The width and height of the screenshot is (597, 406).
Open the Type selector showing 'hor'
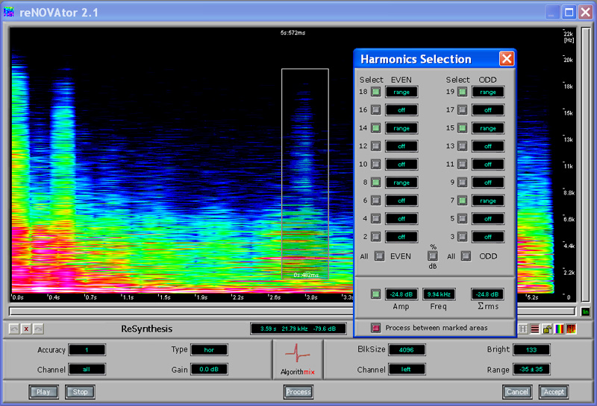coord(209,349)
